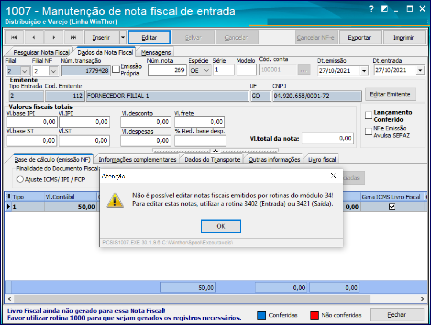Click the Vl.desconto field
This screenshot has height=325, width=431.
click(x=146, y=122)
